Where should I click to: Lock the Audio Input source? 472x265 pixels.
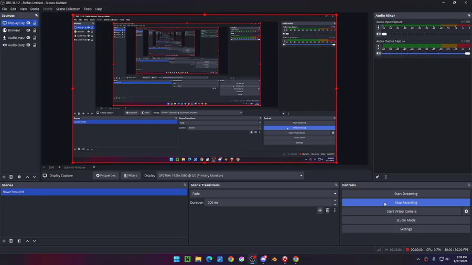click(35, 38)
